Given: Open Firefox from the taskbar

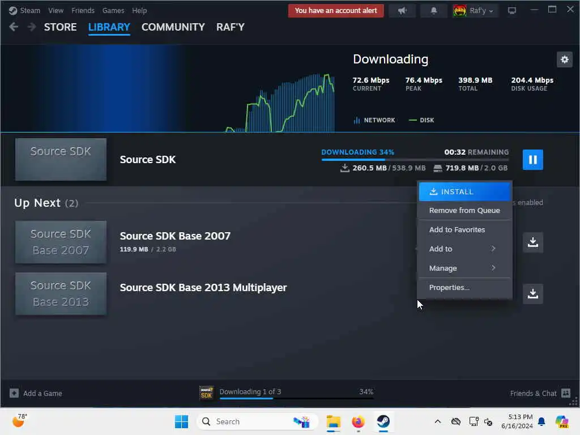Looking at the screenshot, I should coord(358,421).
